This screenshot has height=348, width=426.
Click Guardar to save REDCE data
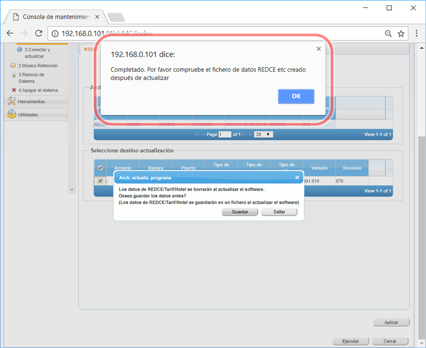[x=240, y=212]
